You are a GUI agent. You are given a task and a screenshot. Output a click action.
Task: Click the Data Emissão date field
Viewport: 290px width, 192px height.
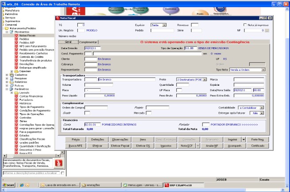[92, 48]
